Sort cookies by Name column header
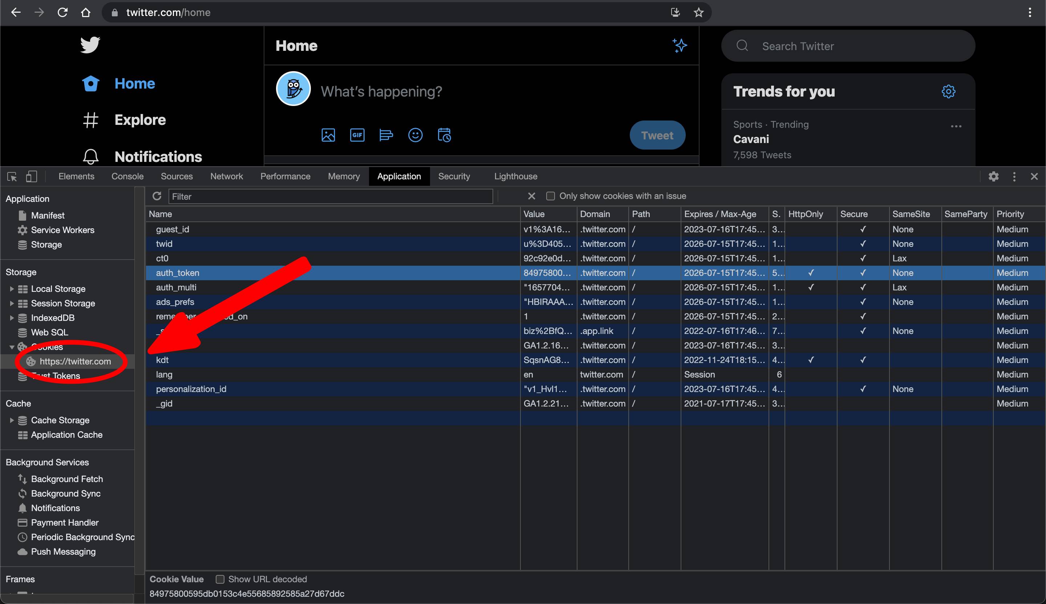1046x604 pixels. [333, 214]
